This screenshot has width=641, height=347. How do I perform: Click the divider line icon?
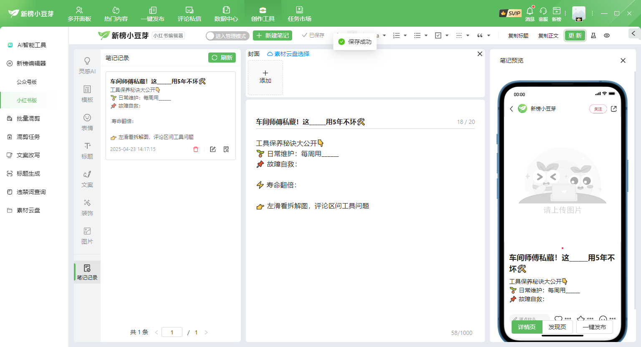tap(459, 35)
